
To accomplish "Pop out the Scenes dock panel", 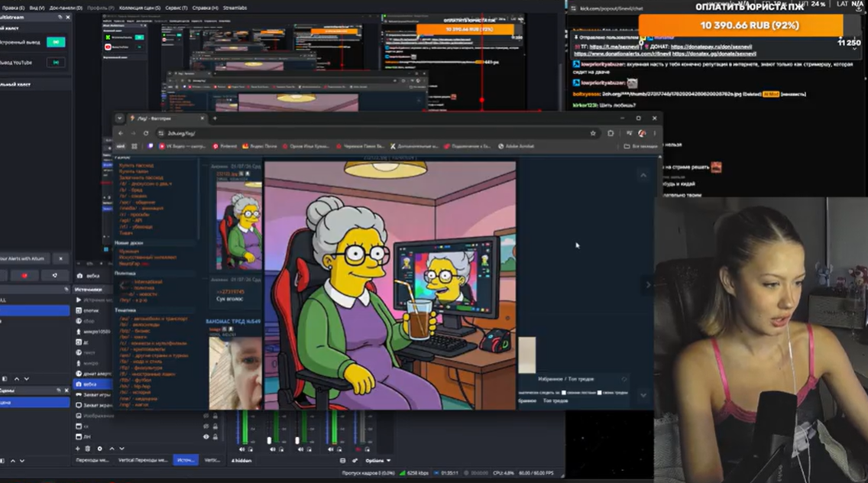I will (x=60, y=391).
